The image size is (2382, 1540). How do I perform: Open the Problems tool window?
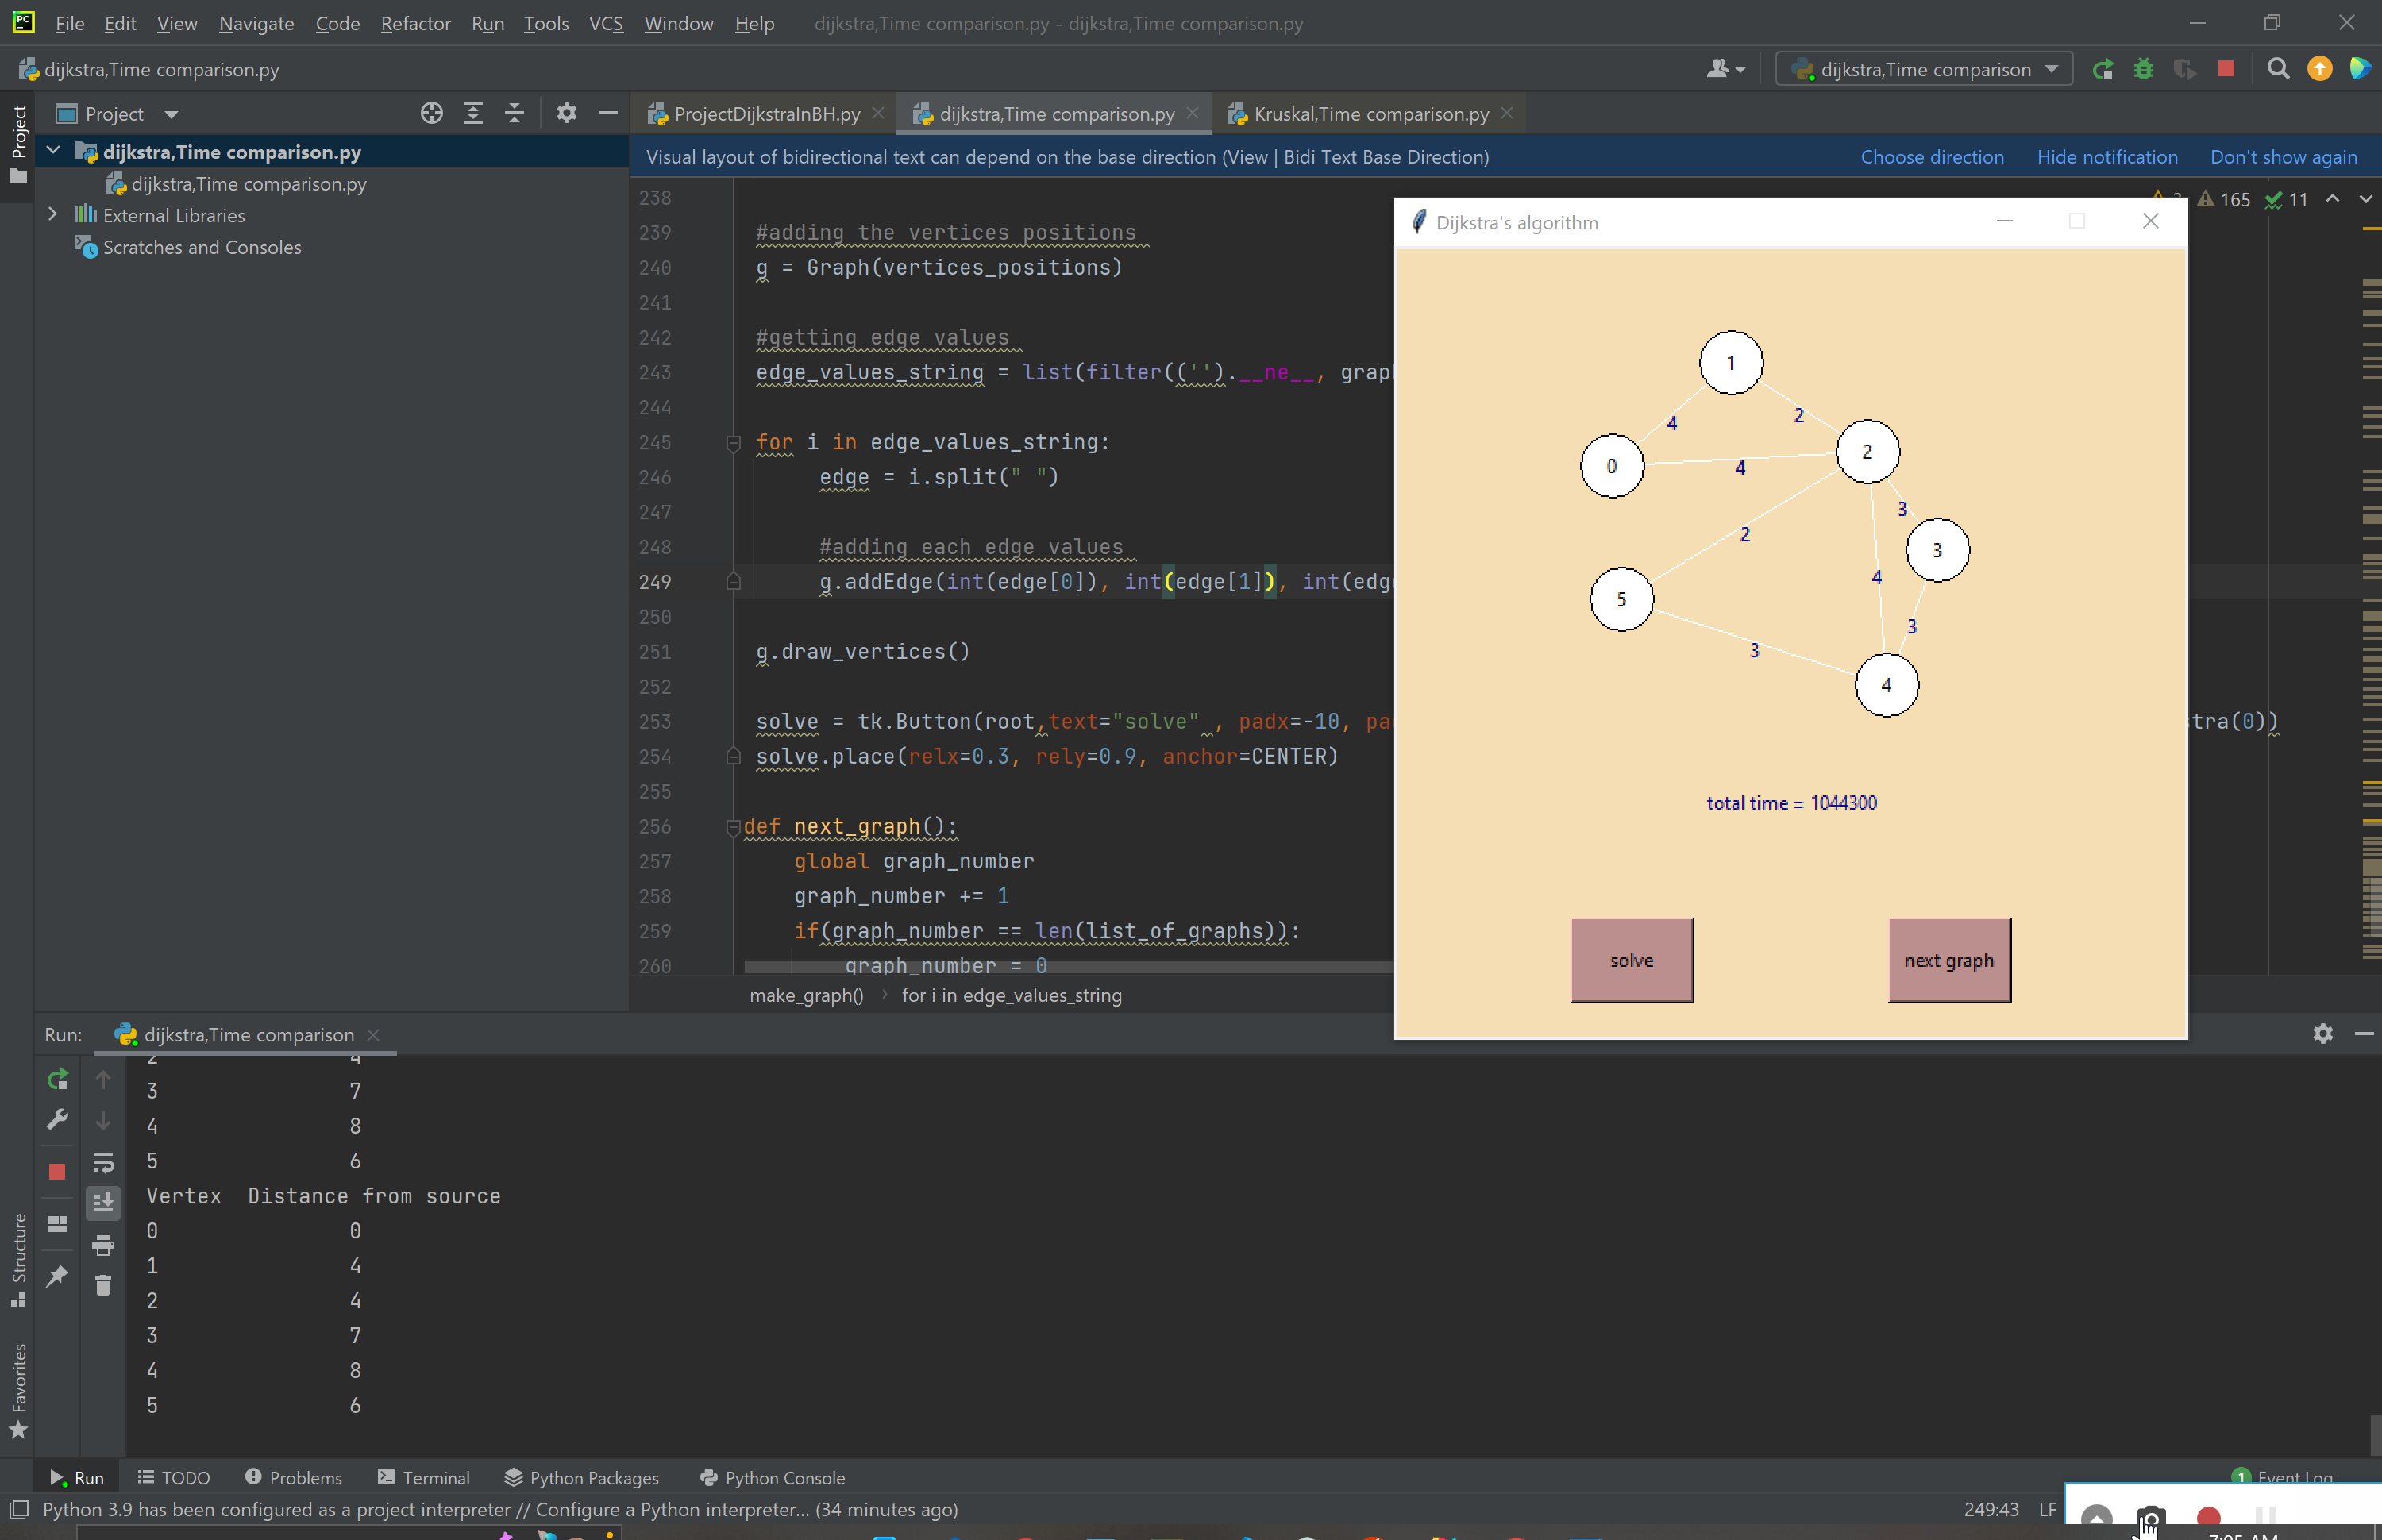tap(293, 1477)
